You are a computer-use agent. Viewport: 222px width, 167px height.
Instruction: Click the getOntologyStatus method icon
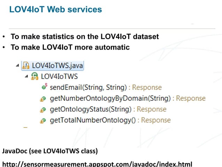click(x=43, y=110)
